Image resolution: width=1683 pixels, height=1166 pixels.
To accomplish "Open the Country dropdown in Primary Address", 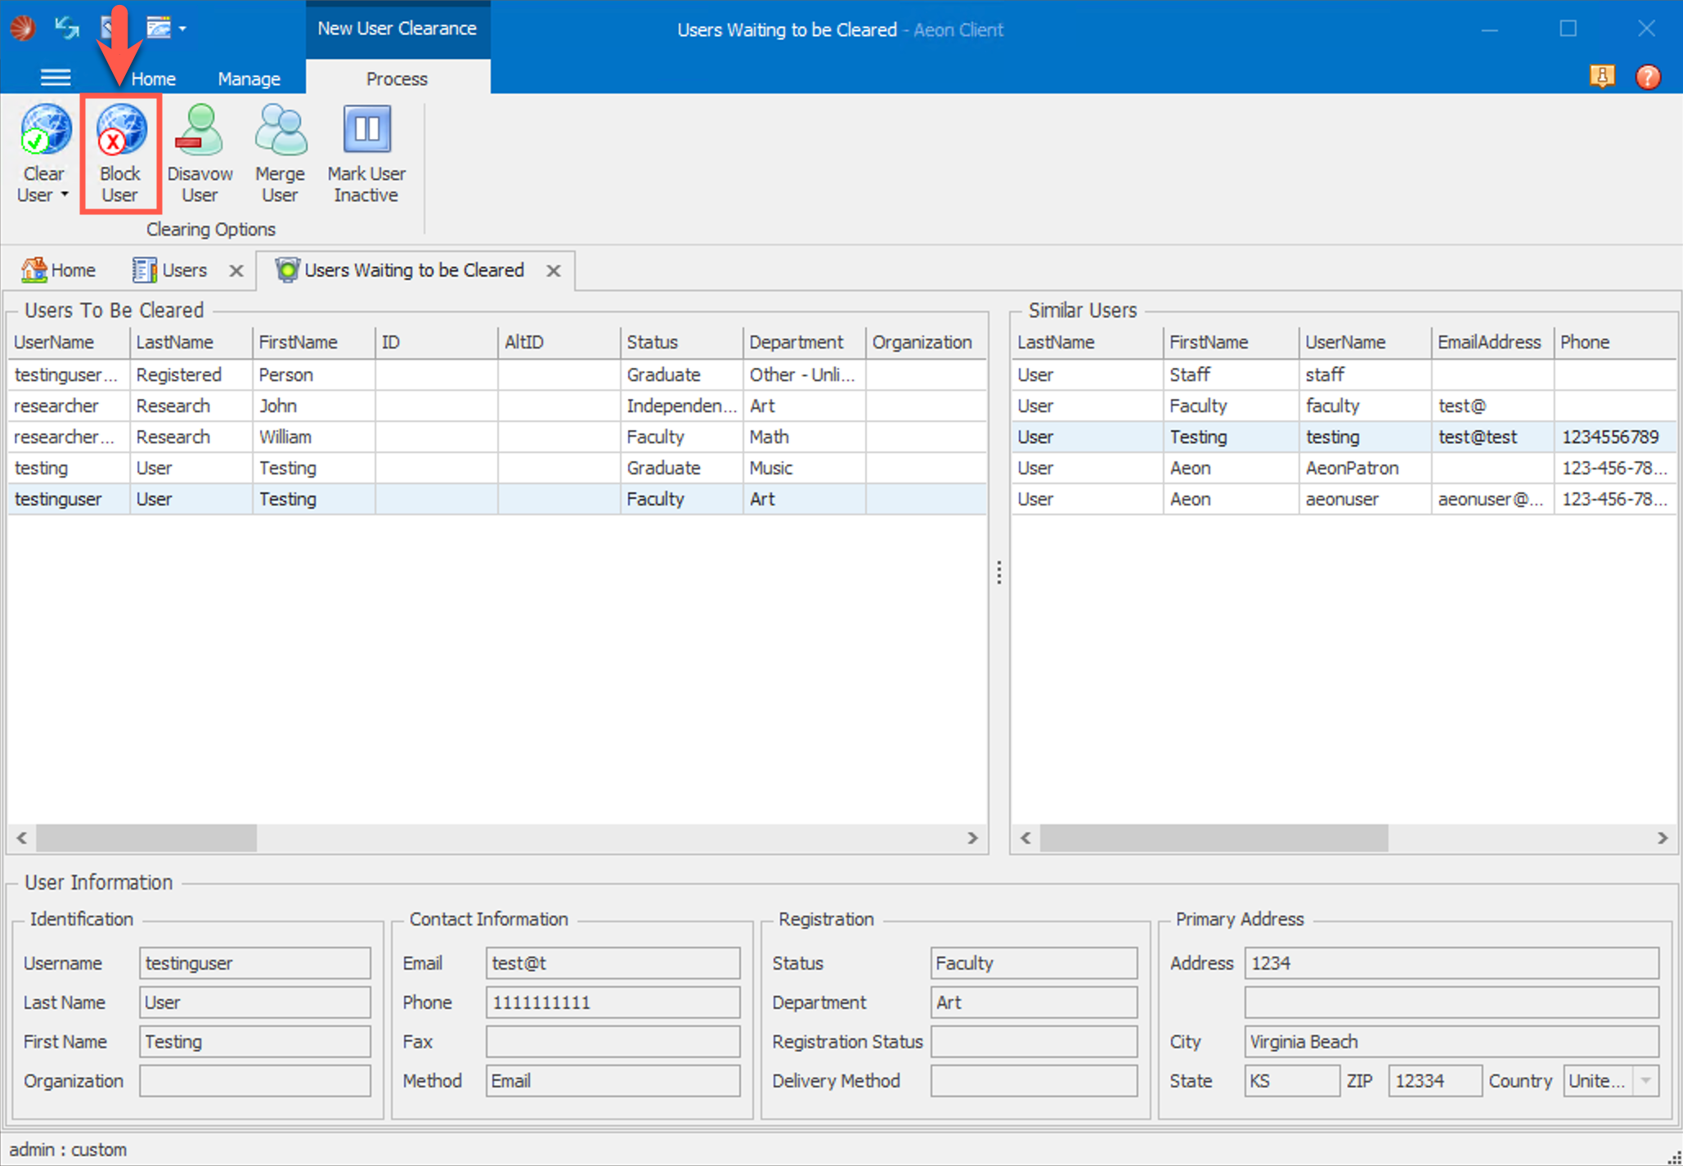I will pyautogui.click(x=1645, y=1081).
